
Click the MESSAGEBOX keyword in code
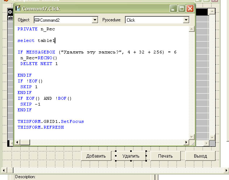click(x=41, y=52)
